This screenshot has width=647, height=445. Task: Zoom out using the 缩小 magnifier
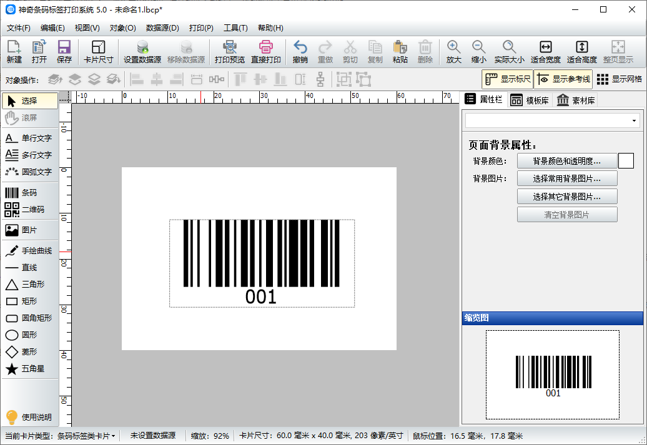pyautogui.click(x=478, y=52)
